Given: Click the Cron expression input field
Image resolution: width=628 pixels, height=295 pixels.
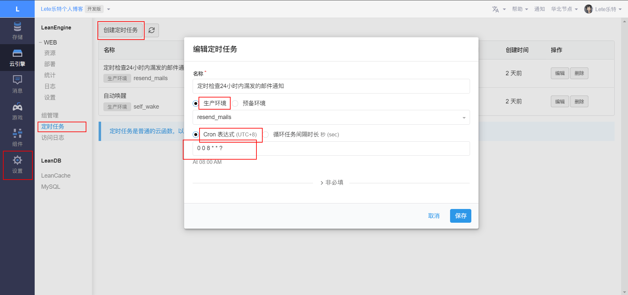Looking at the screenshot, I should point(331,148).
